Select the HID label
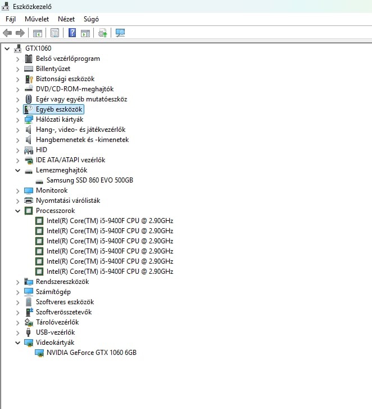 tap(42, 150)
